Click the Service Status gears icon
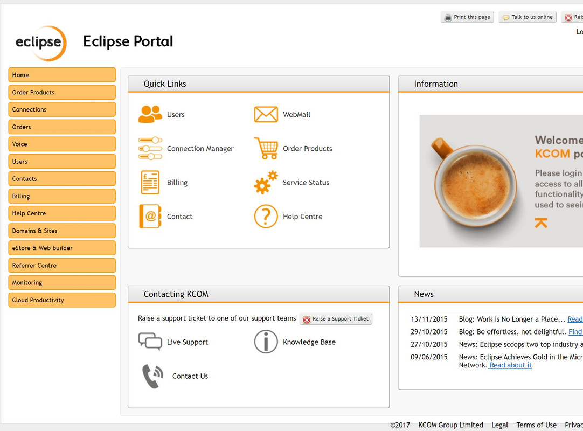The height and width of the screenshot is (431, 583). click(x=266, y=182)
